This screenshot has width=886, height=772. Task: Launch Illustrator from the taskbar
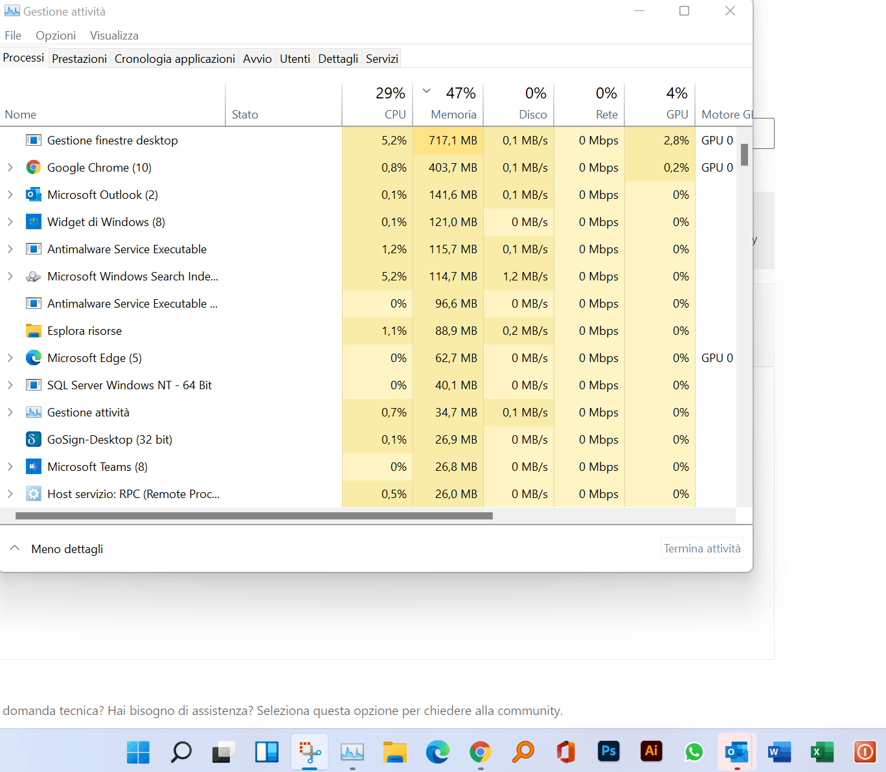pyautogui.click(x=651, y=751)
